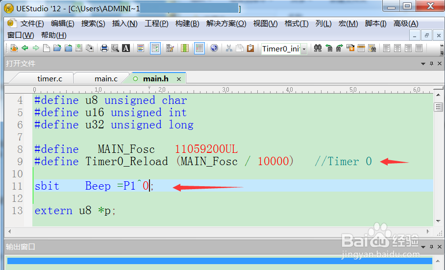
Task: Click the horizontal scrollbar right arrow
Action: [x=428, y=231]
